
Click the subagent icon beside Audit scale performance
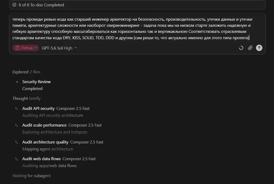point(16,125)
